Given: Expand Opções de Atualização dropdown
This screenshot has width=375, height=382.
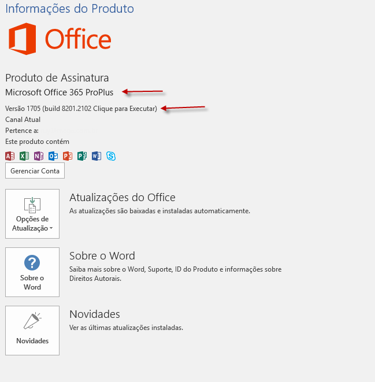Looking at the screenshot, I should point(32,214).
